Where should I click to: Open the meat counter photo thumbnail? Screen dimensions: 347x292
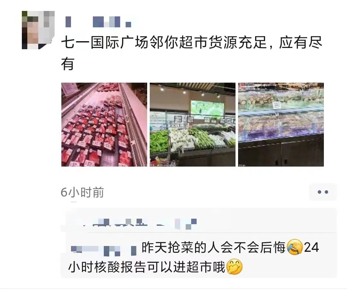tap(104, 124)
